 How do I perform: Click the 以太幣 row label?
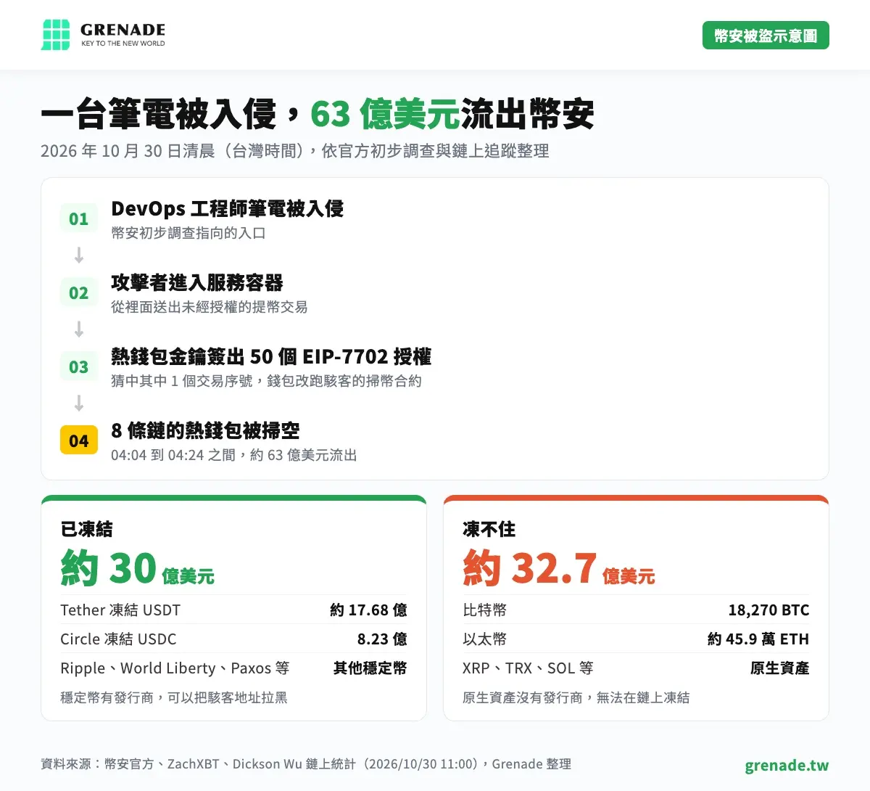pyautogui.click(x=485, y=639)
